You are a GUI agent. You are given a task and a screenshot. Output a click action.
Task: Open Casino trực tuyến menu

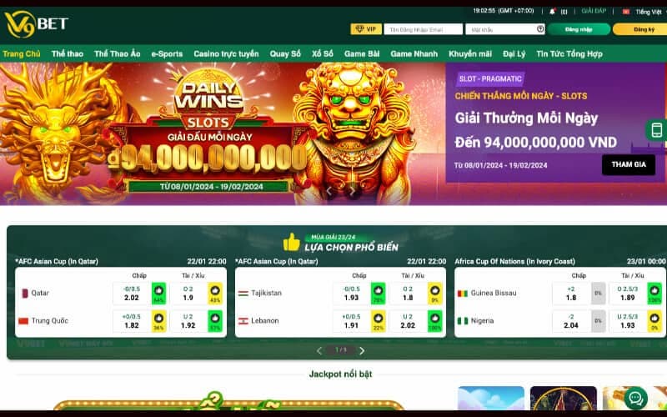(x=226, y=54)
